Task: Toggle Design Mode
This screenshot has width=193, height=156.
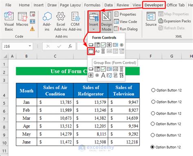Action: (107, 22)
